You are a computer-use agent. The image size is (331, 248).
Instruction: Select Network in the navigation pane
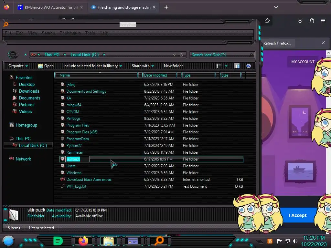[x=23, y=159]
